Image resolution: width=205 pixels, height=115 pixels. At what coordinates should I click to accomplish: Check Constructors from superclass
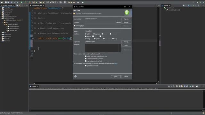tap(86, 58)
